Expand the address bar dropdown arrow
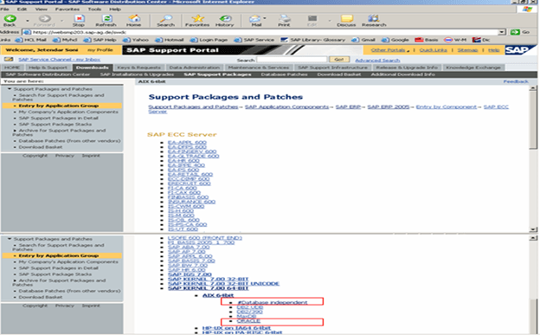Viewport: 540px width, 335px height. click(502, 32)
